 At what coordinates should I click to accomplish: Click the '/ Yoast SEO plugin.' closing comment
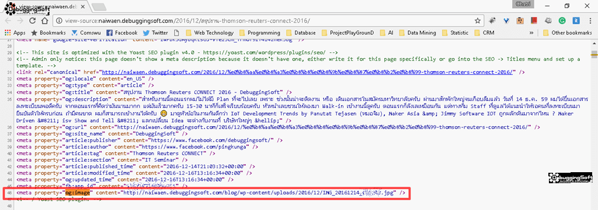click(x=59, y=199)
